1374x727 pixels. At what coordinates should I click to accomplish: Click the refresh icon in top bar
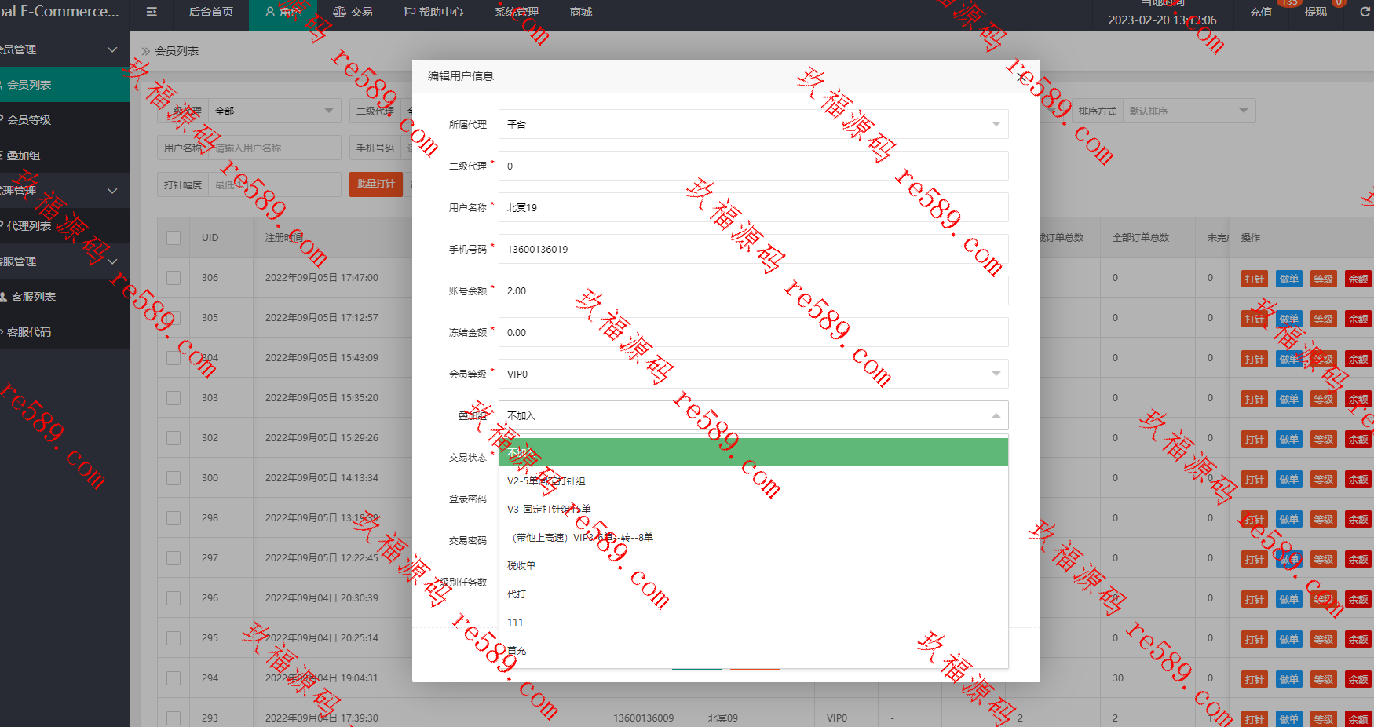coord(1365,12)
